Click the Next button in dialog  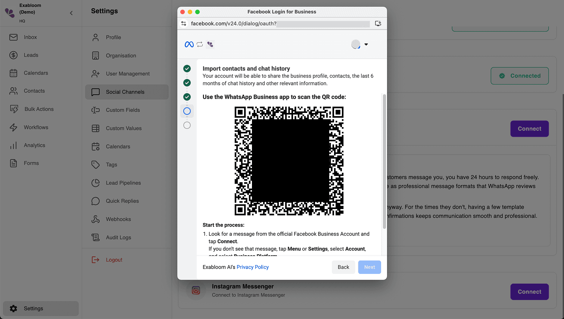tap(370, 267)
